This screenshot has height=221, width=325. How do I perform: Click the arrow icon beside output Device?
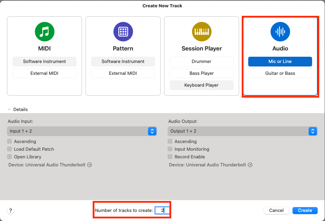pos(250,165)
